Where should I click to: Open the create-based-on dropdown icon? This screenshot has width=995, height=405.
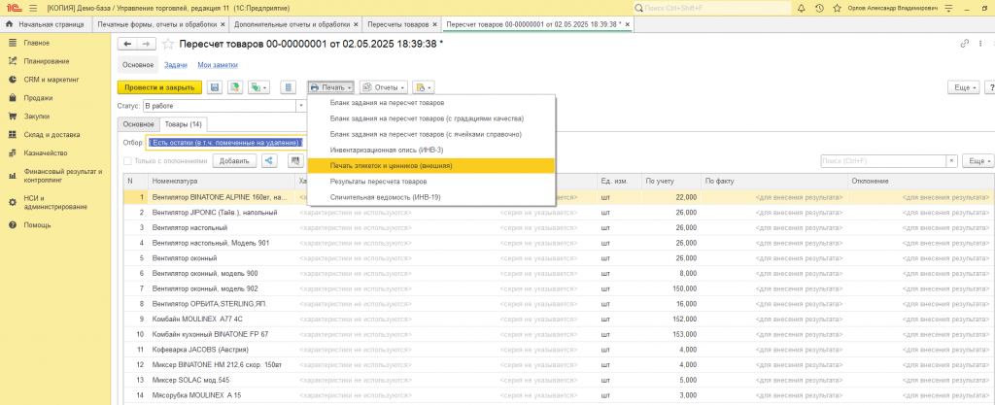(258, 87)
